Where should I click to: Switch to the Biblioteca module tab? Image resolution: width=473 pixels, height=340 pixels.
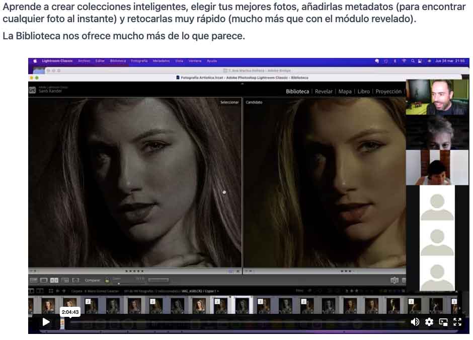(297, 91)
